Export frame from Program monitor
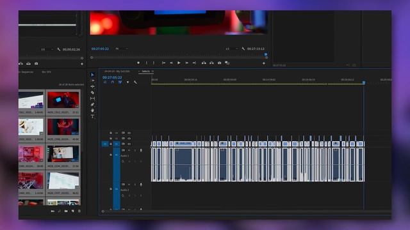Image resolution: width=410 pixels, height=230 pixels. pos(219,63)
